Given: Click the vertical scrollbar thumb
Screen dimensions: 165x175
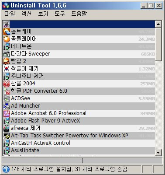Looking at the screenshot, I should [158, 44].
